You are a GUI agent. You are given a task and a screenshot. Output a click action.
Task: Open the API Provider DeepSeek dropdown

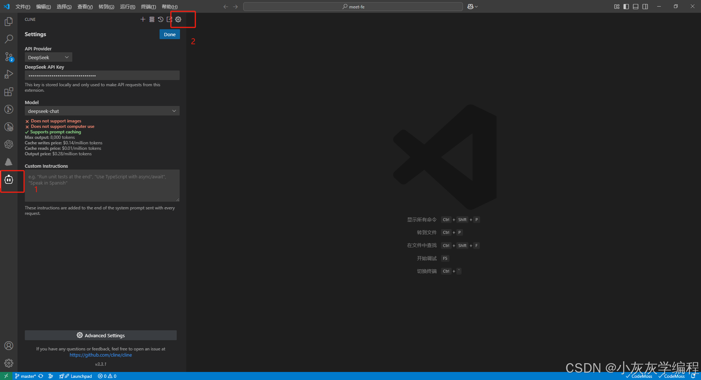click(48, 57)
